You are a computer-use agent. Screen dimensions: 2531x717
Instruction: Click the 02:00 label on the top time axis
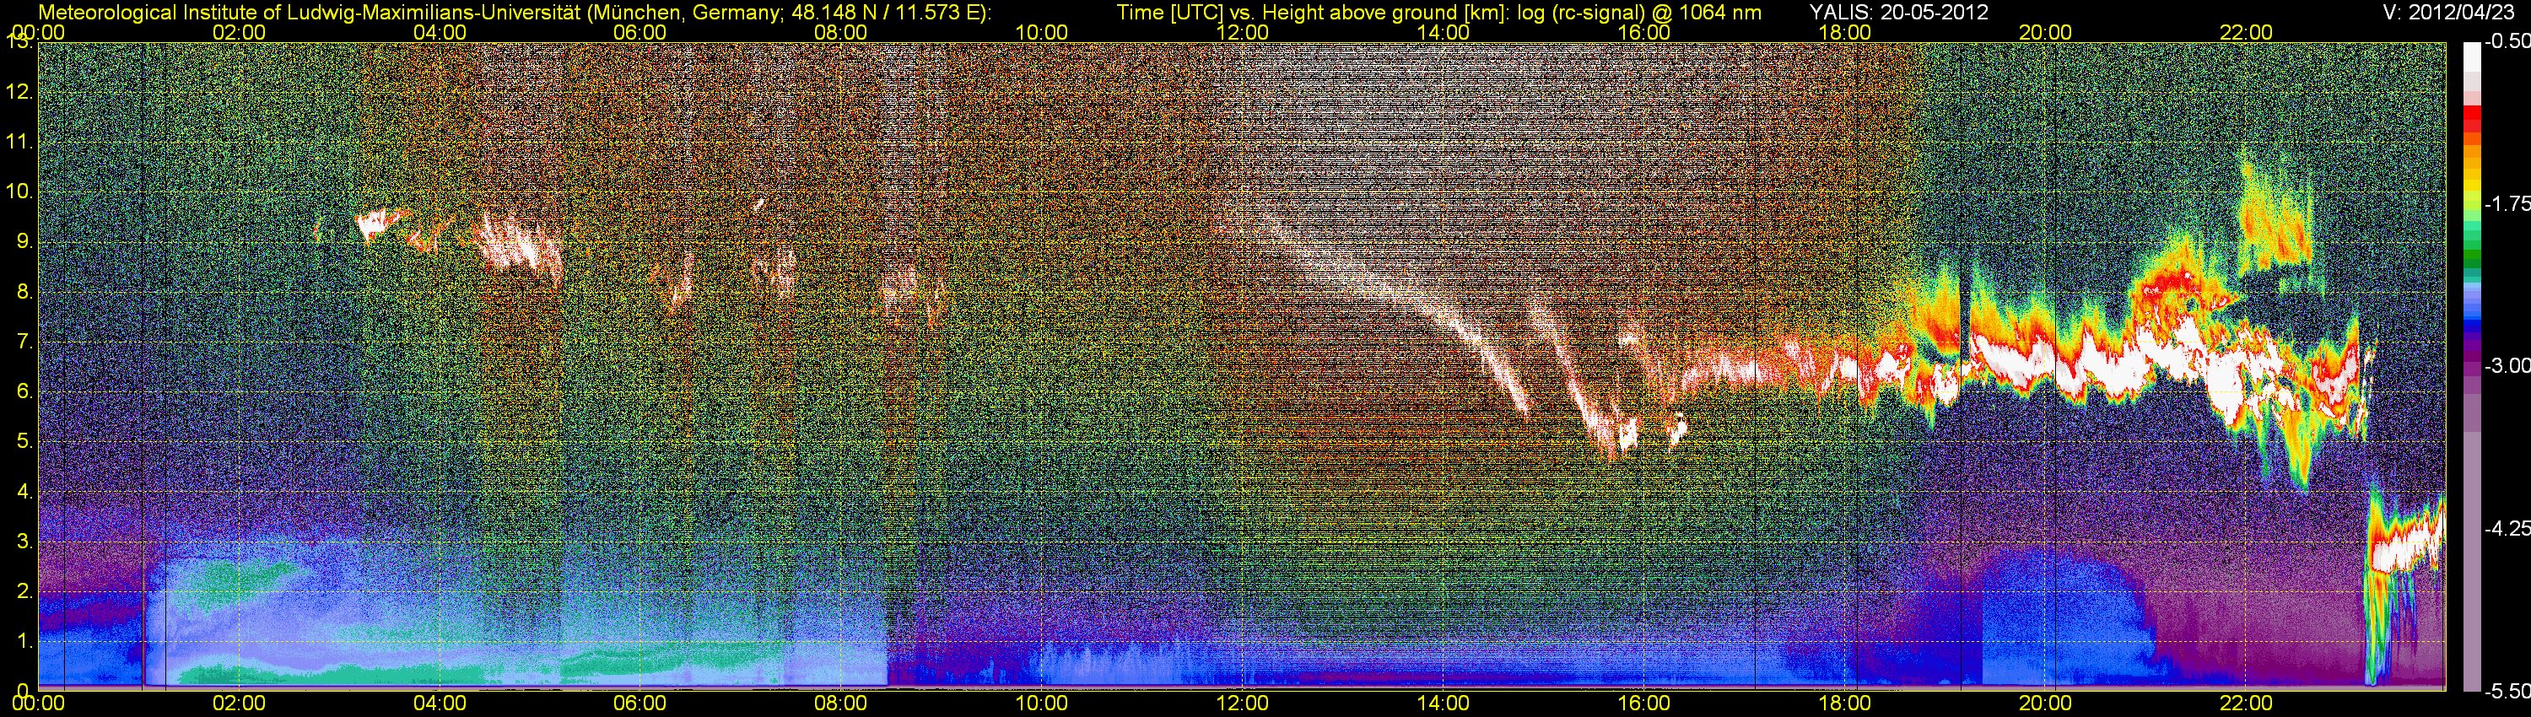pos(239,32)
